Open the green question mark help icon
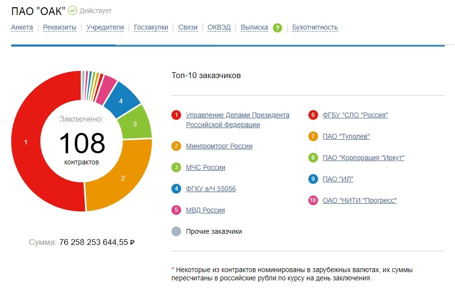The width and height of the screenshot is (455, 292). point(277,28)
